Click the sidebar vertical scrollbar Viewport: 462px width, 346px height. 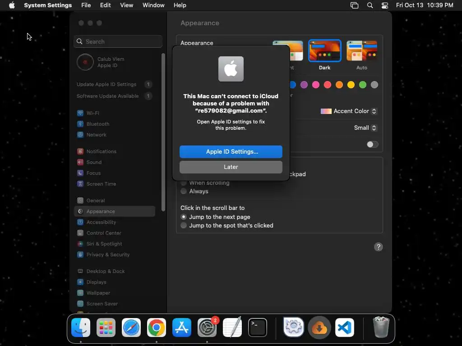[163, 132]
